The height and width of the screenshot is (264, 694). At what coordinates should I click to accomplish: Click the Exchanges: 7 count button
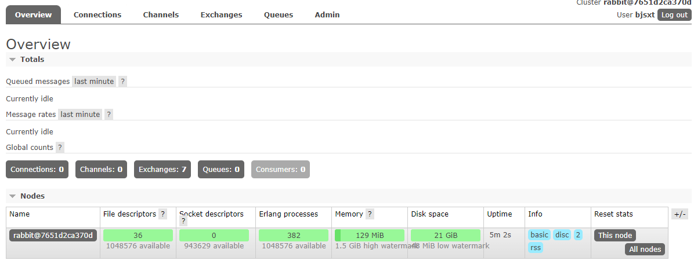click(x=162, y=170)
